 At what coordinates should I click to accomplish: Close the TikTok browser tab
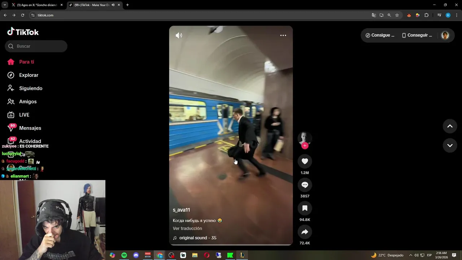pos(119,5)
